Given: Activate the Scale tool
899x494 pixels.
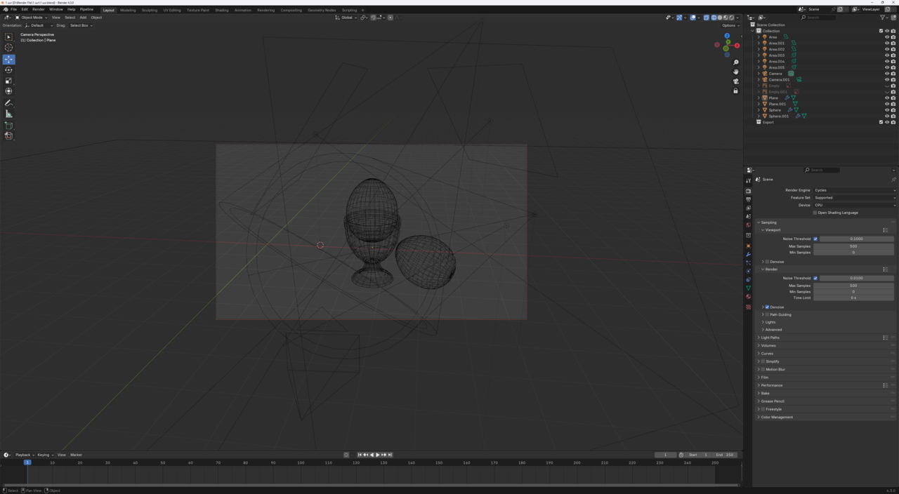Looking at the screenshot, I should click(x=8, y=81).
